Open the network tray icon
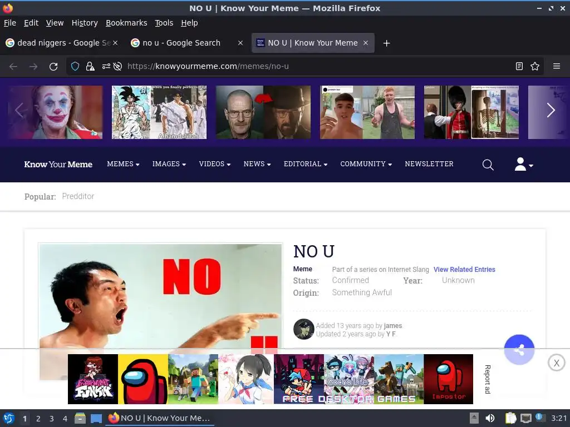 point(525,418)
